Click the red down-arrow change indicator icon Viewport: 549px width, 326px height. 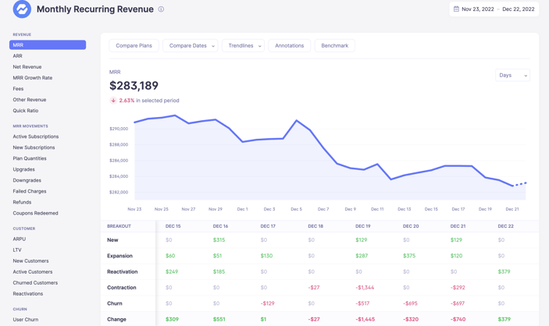(113, 101)
